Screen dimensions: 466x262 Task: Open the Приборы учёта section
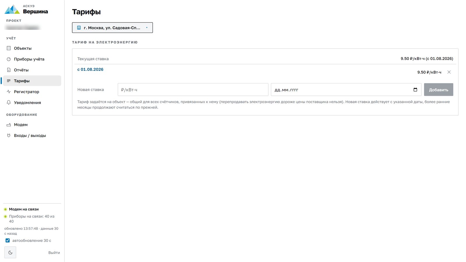[32, 59]
